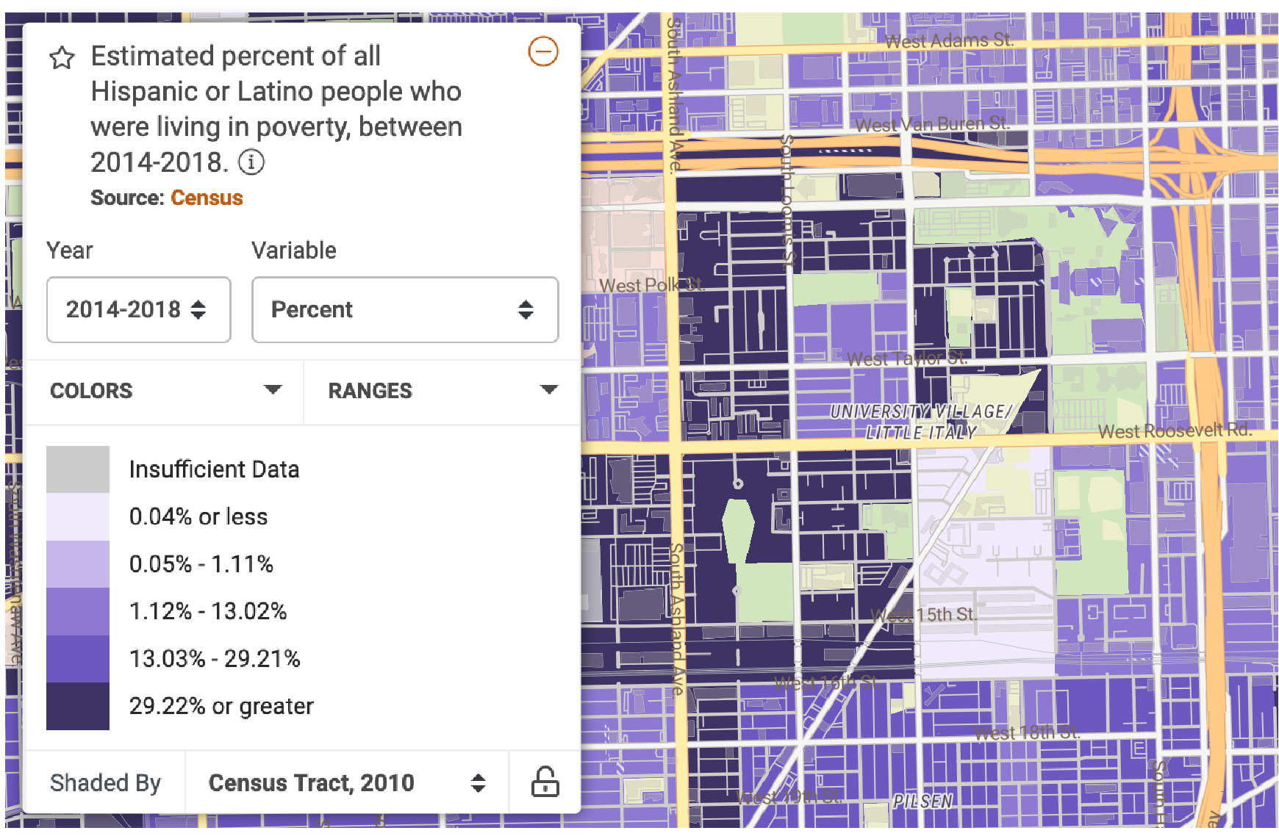Click the 1.12% - 13.02% swatch
This screenshot has height=836, width=1279.
pyautogui.click(x=78, y=611)
